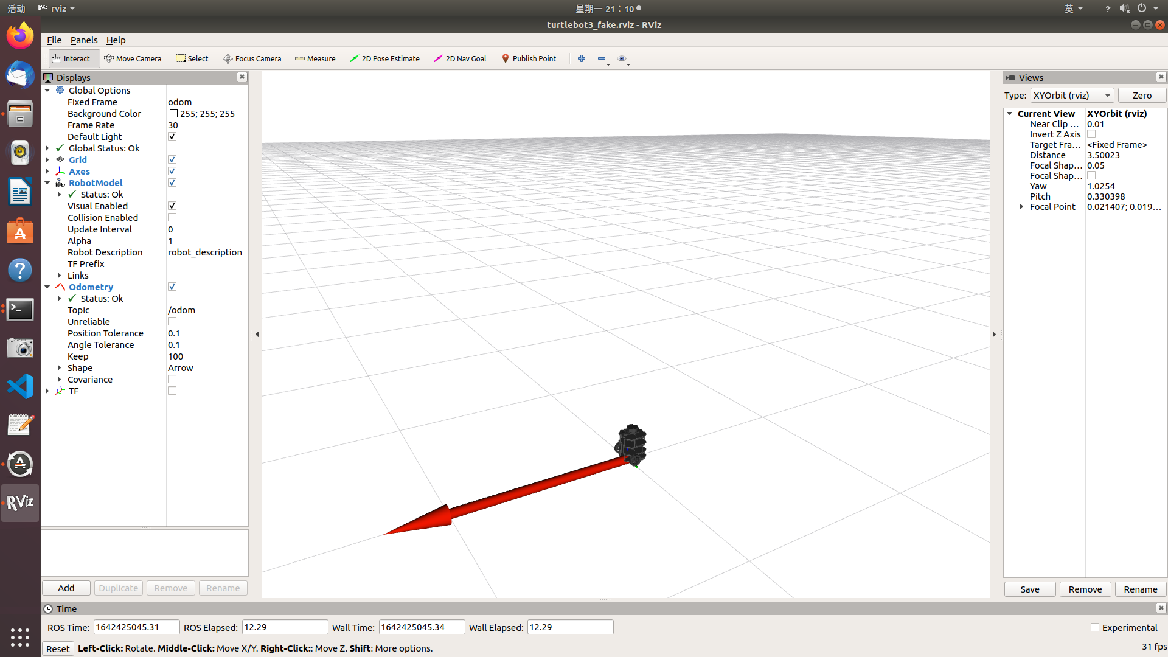
Task: Disable the Grid display checkbox
Action: tap(172, 159)
